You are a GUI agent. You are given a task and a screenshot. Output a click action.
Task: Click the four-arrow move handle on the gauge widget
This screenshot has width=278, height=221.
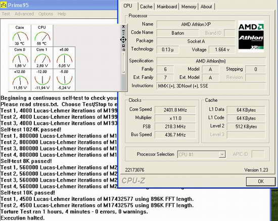point(123,39)
